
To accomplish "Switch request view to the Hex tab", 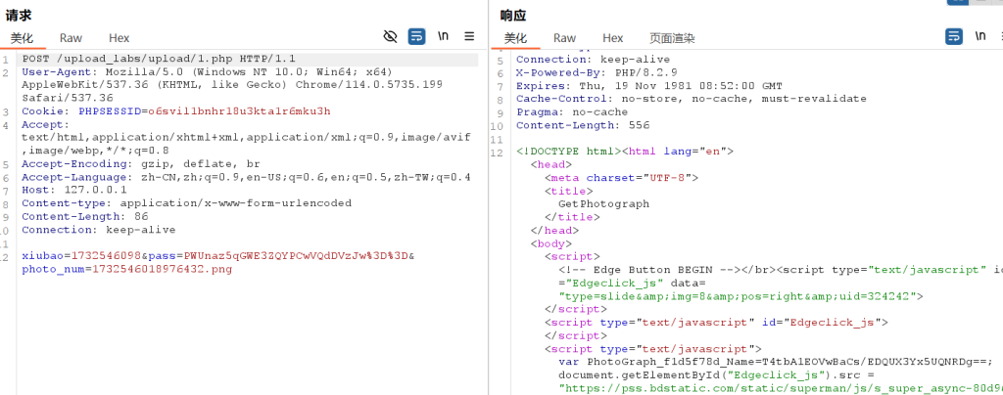I will [119, 38].
